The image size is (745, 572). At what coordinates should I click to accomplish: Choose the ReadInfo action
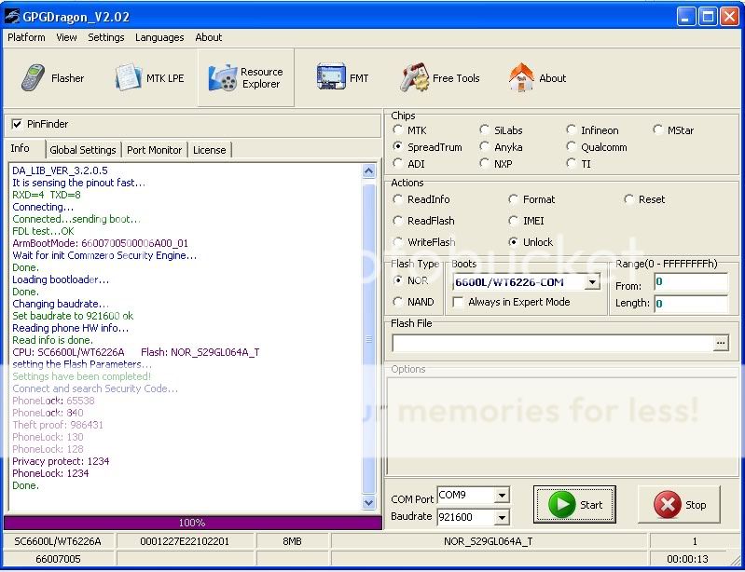(398, 199)
